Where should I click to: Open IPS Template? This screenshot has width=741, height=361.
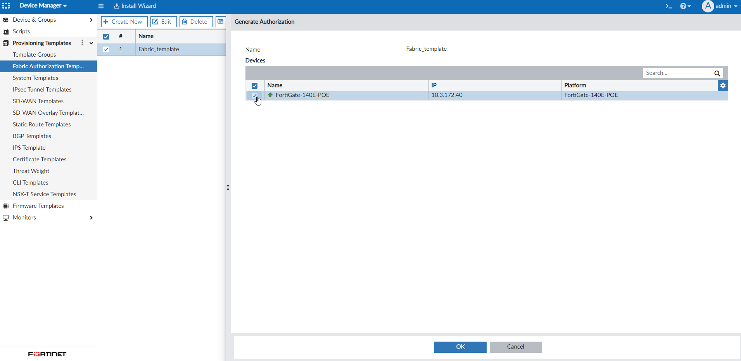29,148
